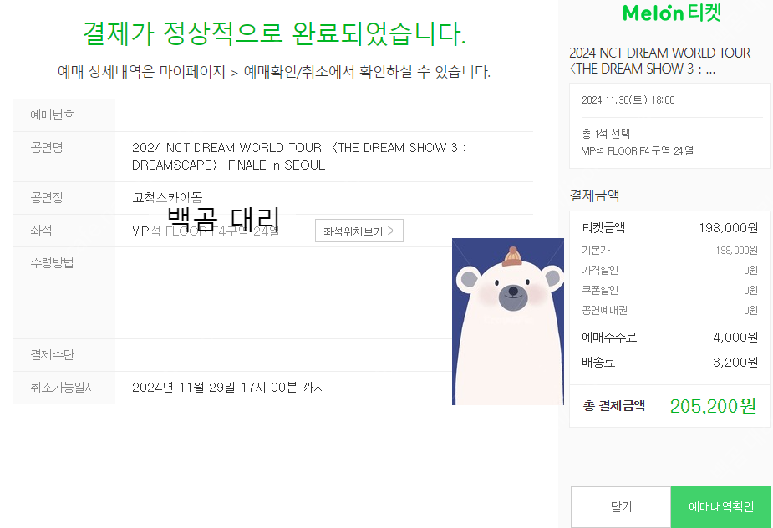
Task: Click the 결제금액 section heading
Action: point(594,195)
